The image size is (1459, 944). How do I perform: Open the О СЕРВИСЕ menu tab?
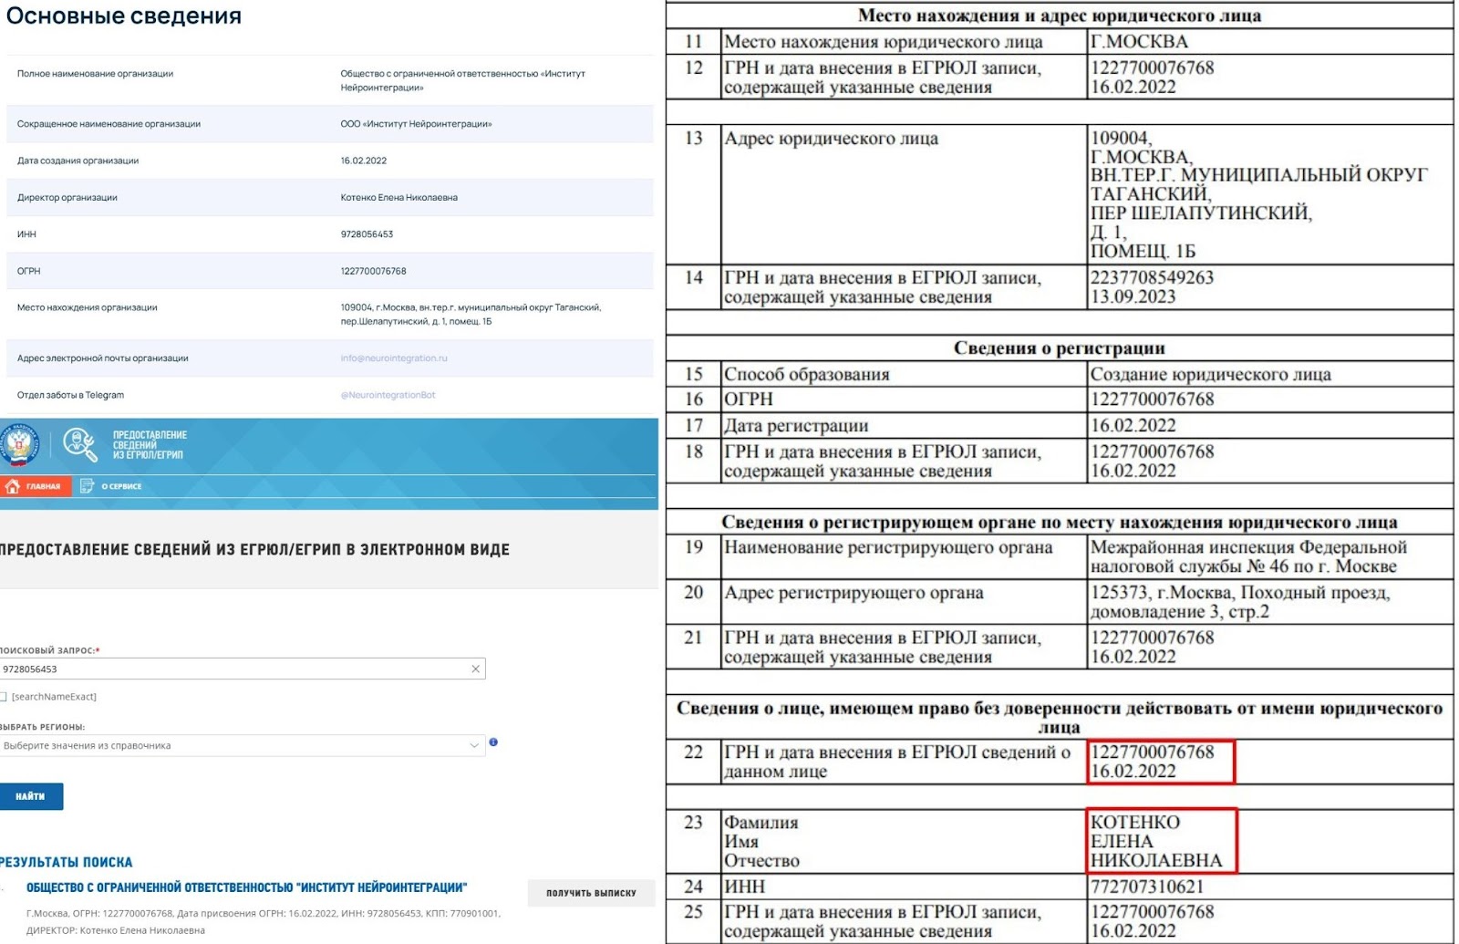111,486
